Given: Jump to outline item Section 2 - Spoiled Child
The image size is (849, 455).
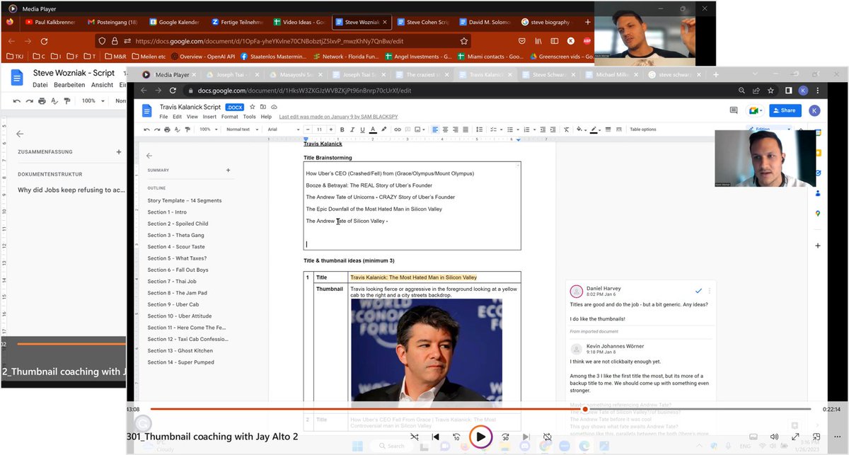Looking at the screenshot, I should (x=178, y=224).
